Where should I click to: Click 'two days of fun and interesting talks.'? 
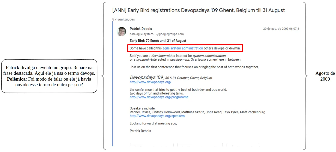click(x=156, y=93)
